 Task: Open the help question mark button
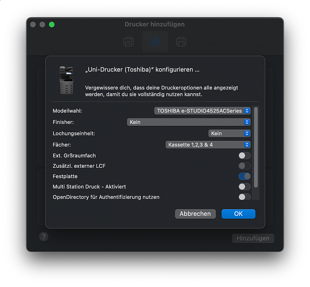coord(44,237)
